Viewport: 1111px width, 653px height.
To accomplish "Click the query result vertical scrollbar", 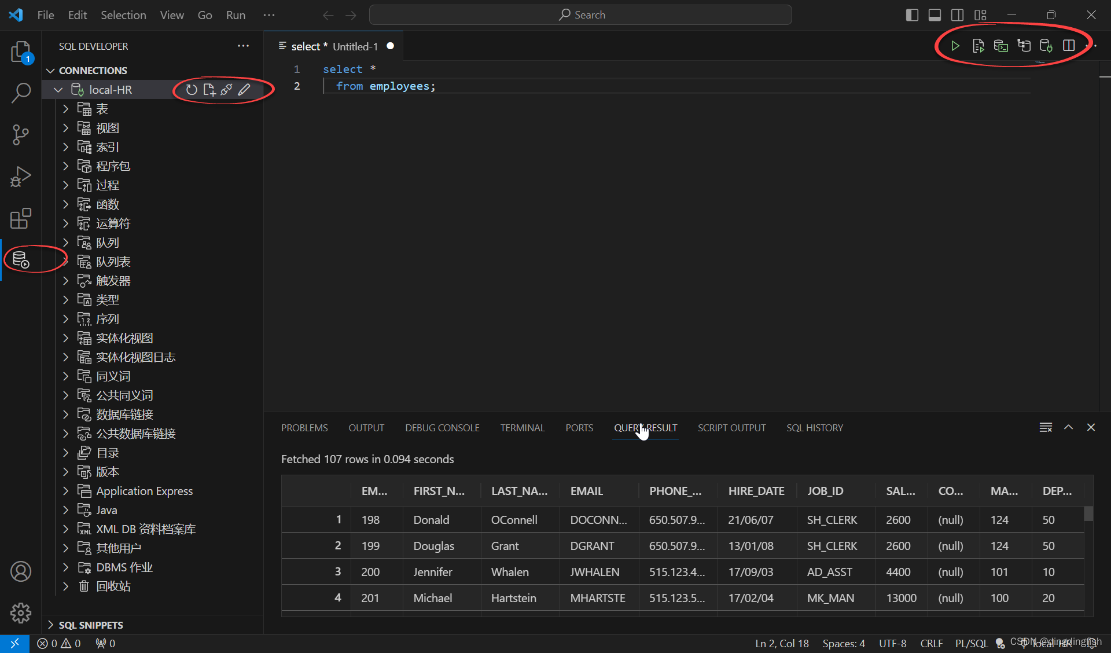I will pos(1088,513).
